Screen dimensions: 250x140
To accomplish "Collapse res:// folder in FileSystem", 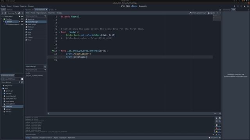I will pyautogui.click(x=2, y=88).
